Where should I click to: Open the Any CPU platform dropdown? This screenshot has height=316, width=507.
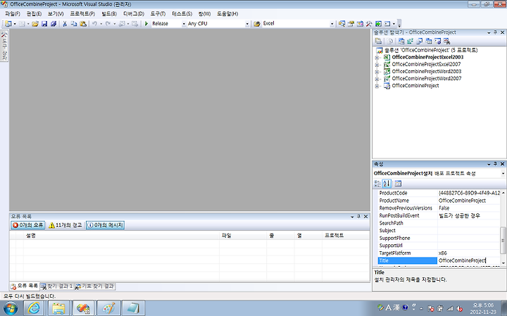click(247, 24)
